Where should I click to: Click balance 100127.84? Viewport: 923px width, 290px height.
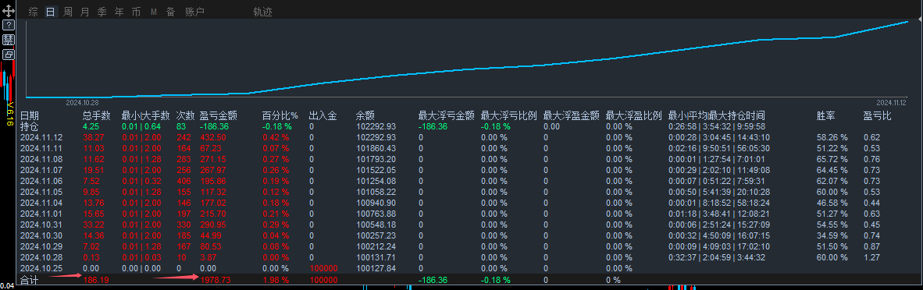click(x=376, y=268)
